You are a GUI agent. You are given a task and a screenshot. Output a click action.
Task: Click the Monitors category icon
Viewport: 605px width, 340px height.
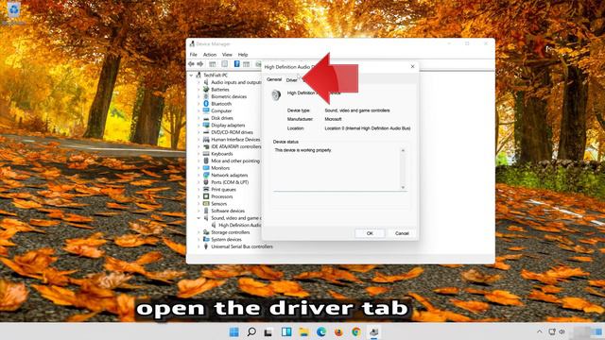[206, 168]
